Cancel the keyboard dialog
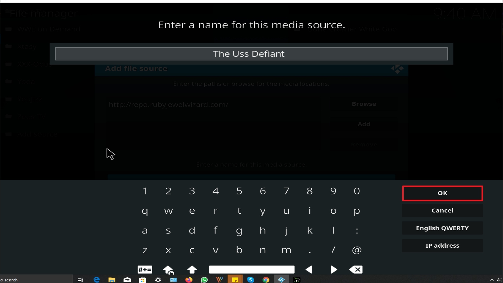 [x=442, y=210]
